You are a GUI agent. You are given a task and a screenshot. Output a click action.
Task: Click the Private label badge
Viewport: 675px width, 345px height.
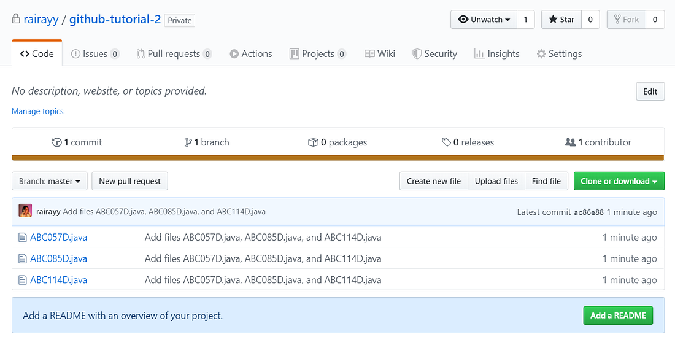point(180,20)
